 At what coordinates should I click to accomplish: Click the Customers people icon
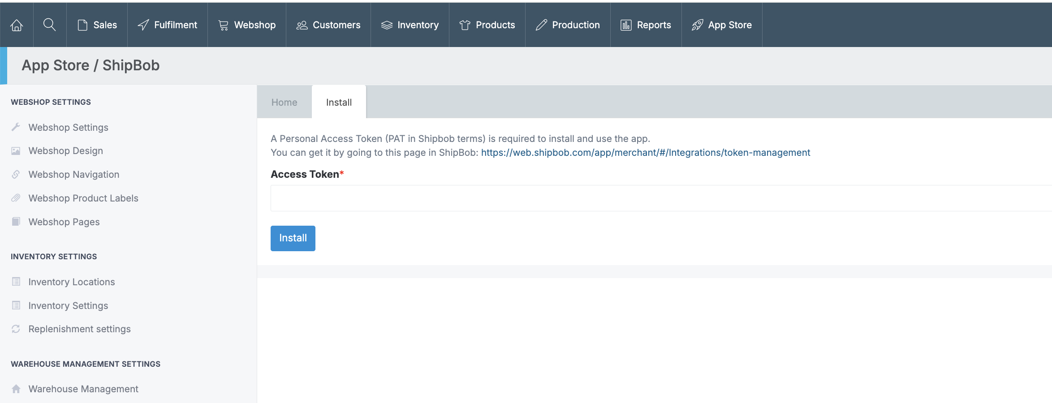[302, 26]
